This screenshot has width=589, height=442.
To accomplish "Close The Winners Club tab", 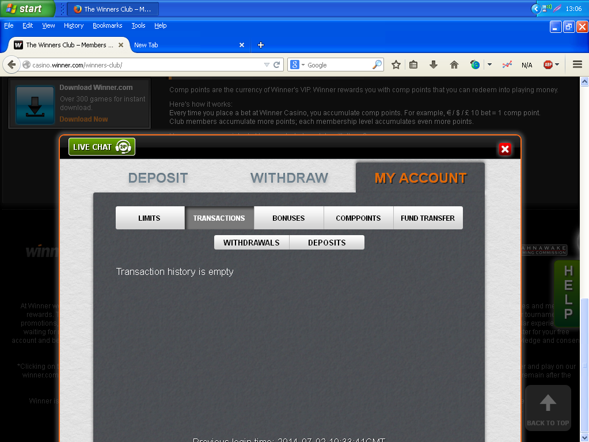I will pos(121,45).
